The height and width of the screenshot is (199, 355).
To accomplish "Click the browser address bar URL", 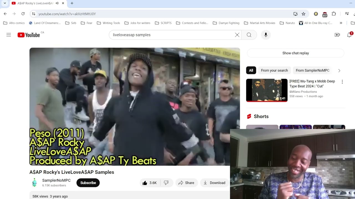I will [67, 14].
